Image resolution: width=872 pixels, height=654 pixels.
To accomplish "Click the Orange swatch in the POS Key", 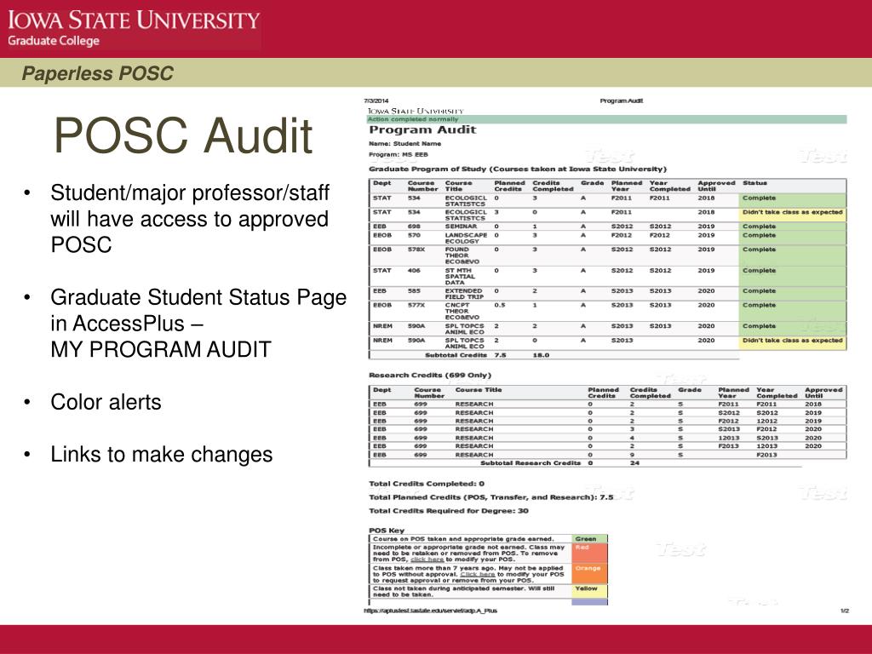I will coord(589,574).
